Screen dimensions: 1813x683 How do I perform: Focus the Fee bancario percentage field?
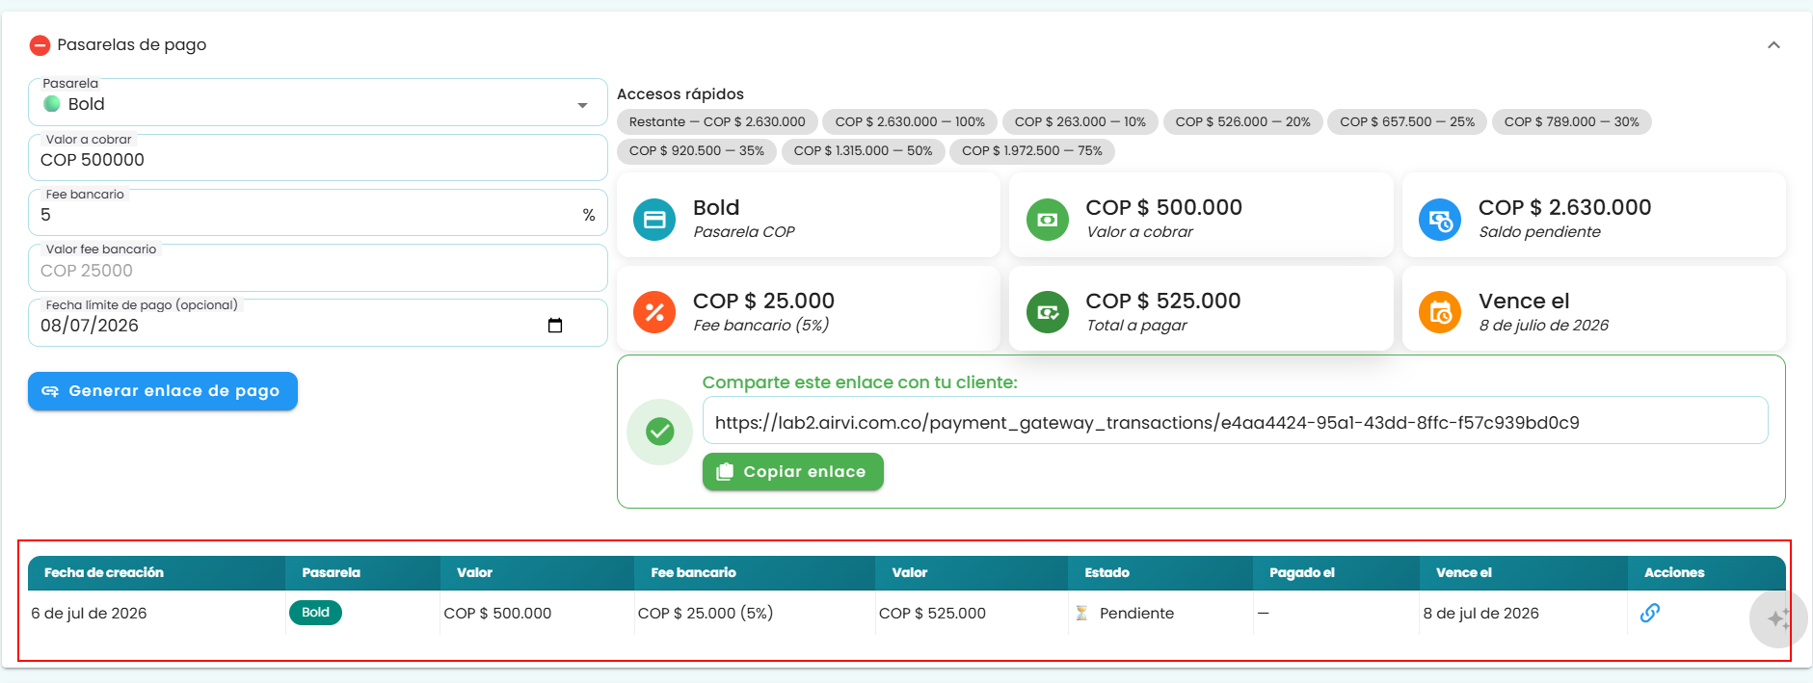coord(318,213)
